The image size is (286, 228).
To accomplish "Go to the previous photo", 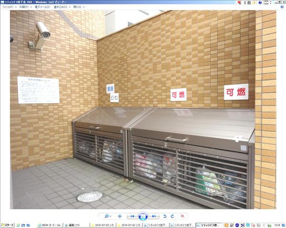I will tap(133, 216).
